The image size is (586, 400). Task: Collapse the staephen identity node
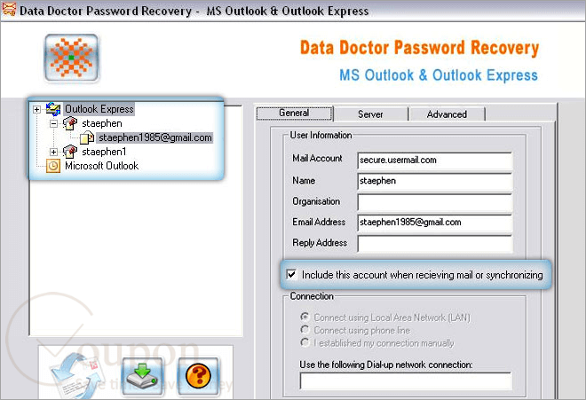[x=54, y=123]
